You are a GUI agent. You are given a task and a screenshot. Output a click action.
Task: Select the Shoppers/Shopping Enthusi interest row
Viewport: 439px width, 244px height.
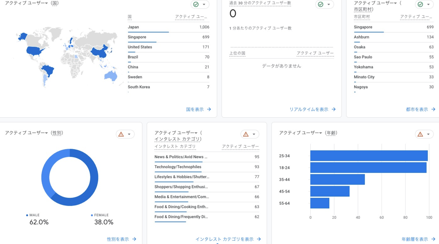point(207,187)
